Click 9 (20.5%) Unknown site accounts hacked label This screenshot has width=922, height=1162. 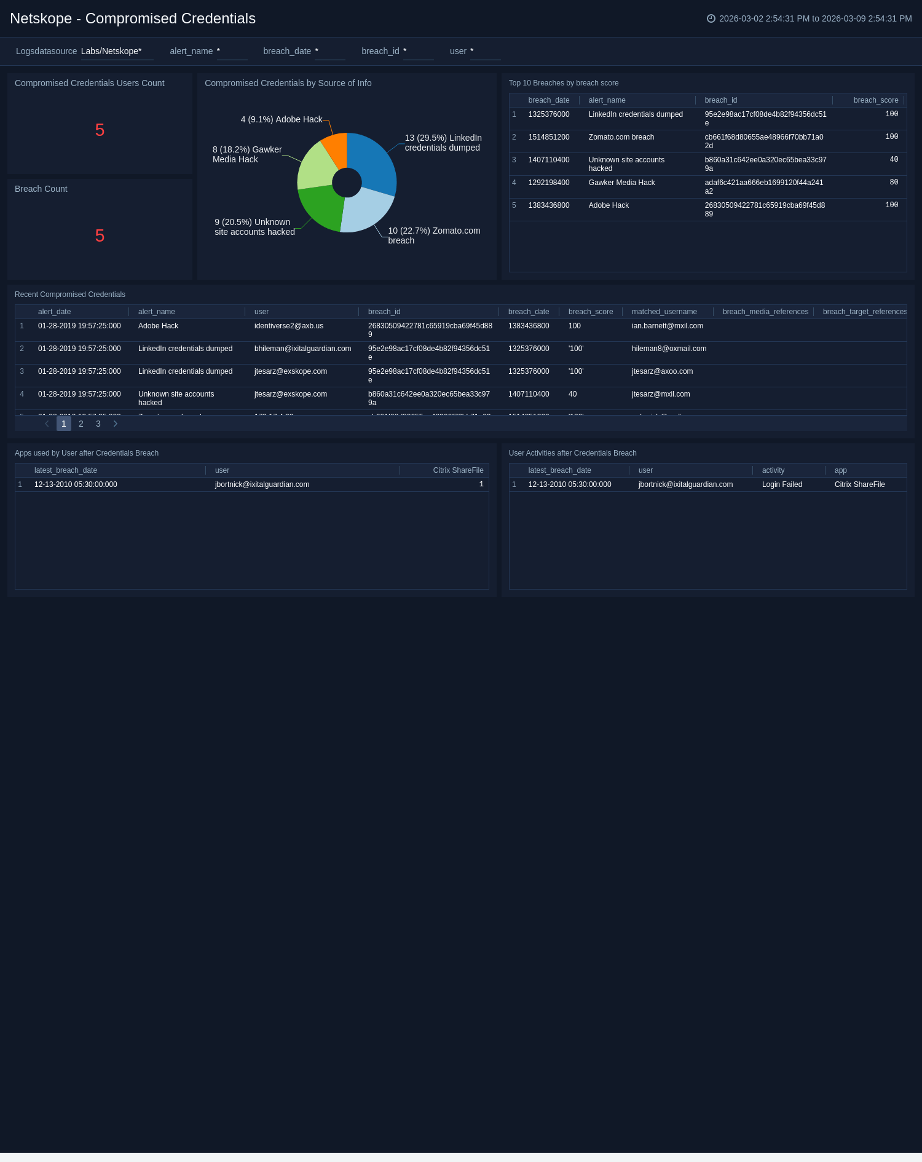(x=254, y=227)
